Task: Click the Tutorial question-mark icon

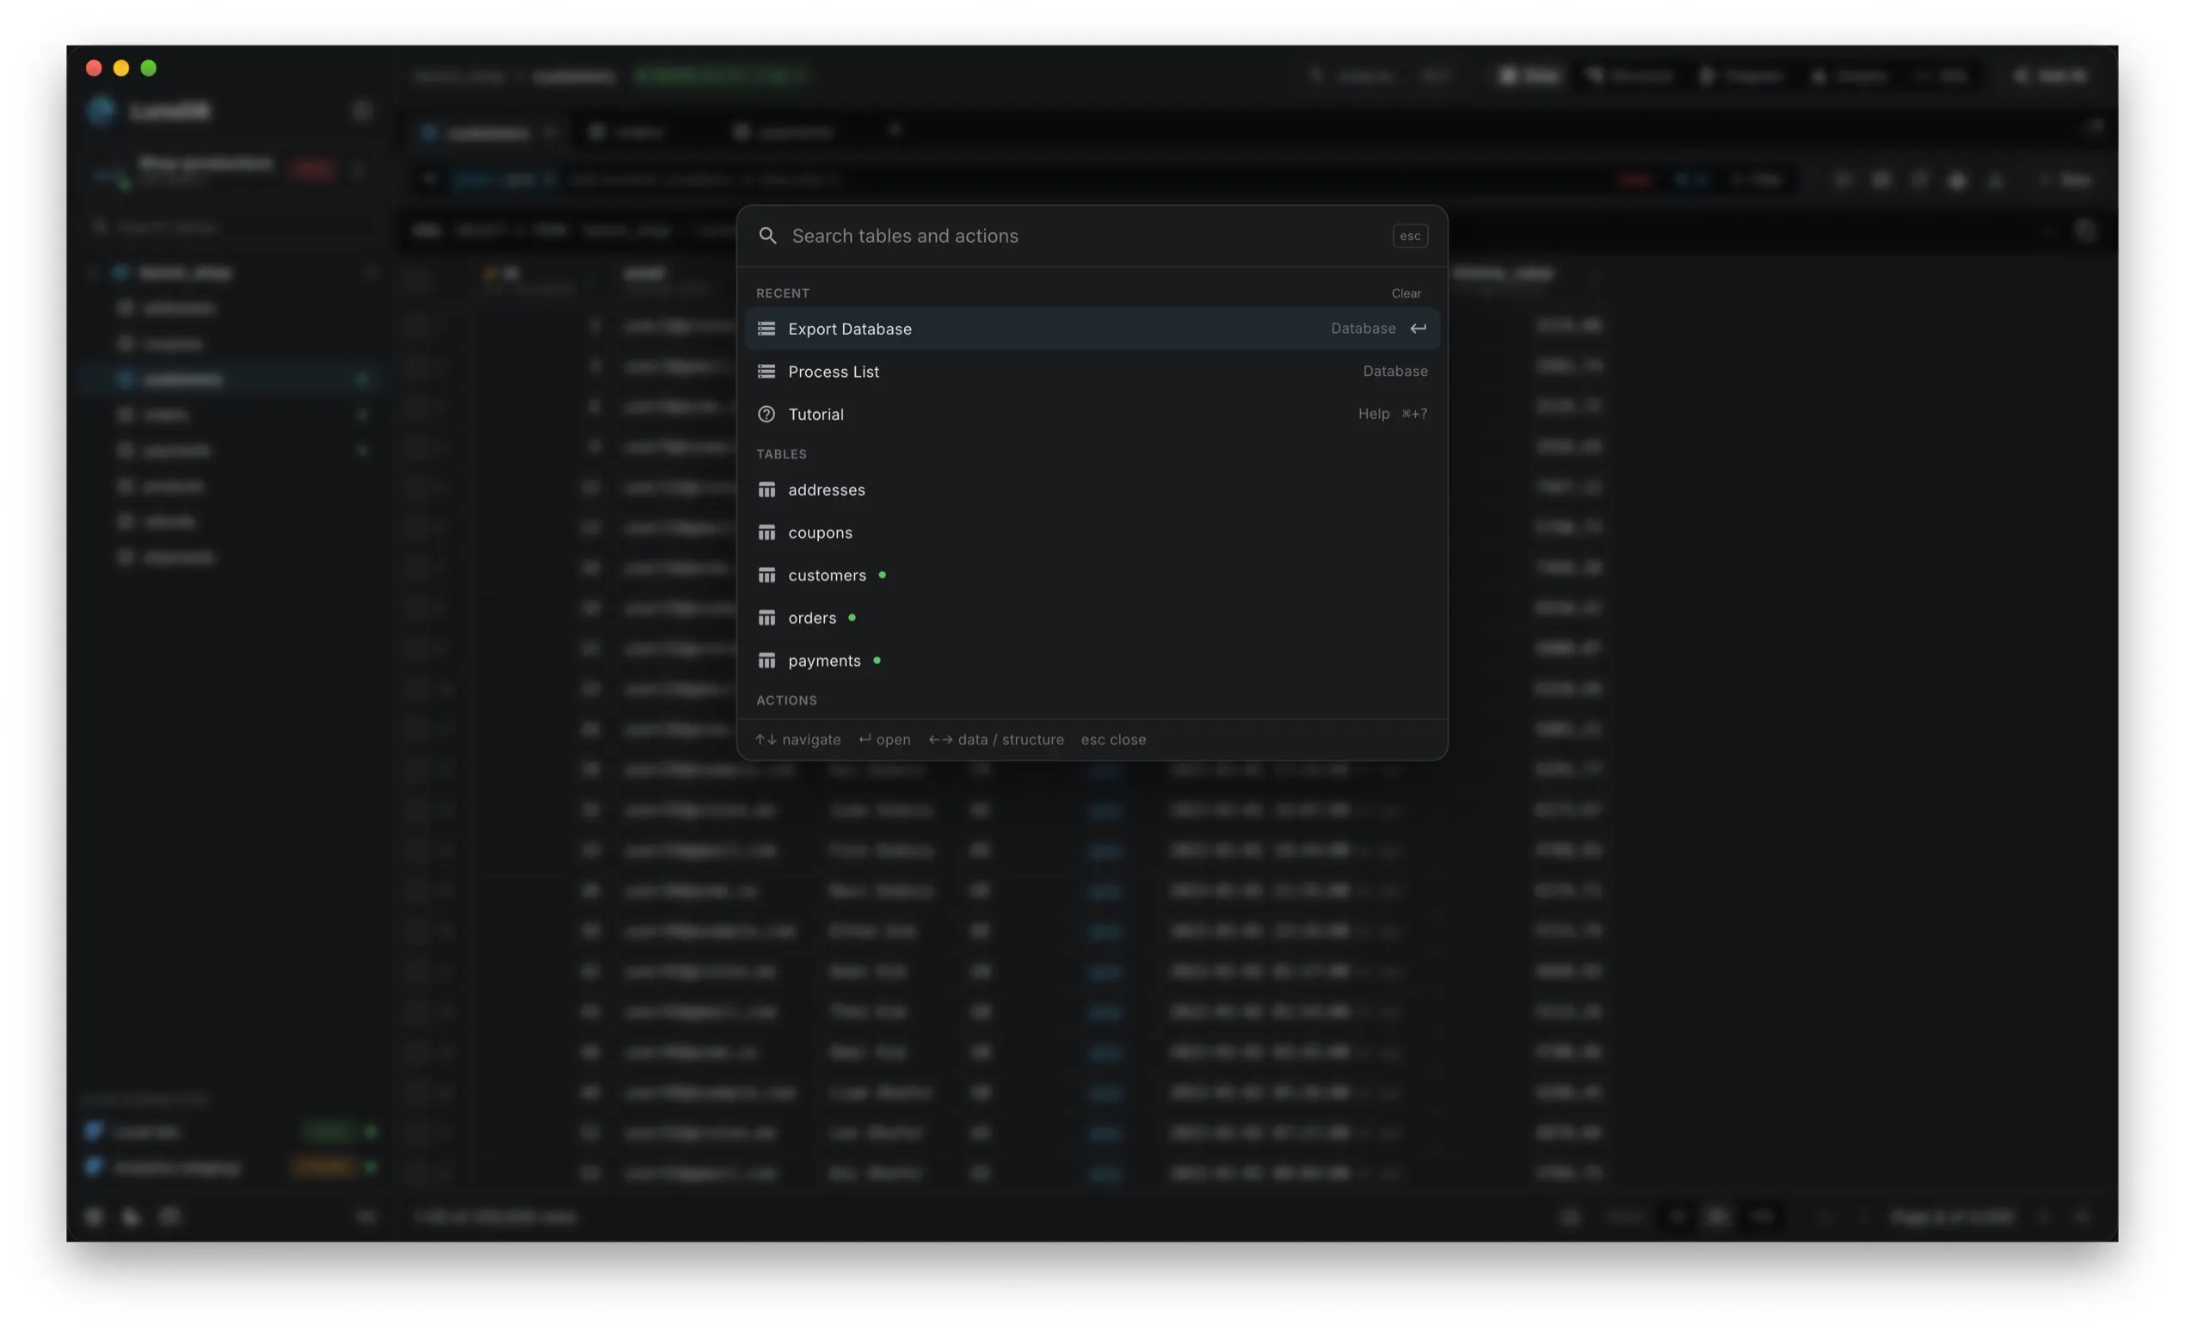Action: [x=766, y=414]
